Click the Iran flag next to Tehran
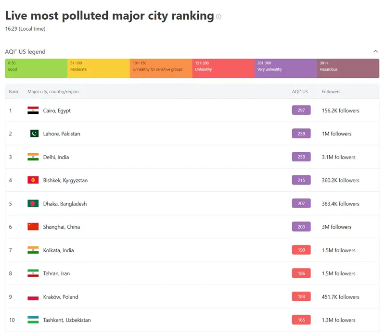Screen dimensions: 385x332 (x=33, y=273)
